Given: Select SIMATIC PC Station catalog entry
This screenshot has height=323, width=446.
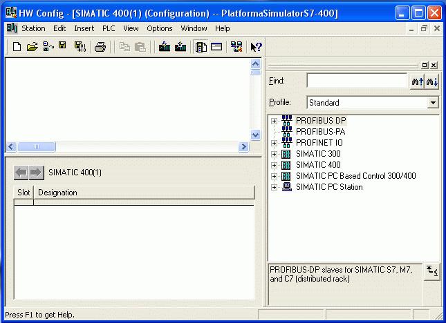Looking at the screenshot, I should (329, 187).
